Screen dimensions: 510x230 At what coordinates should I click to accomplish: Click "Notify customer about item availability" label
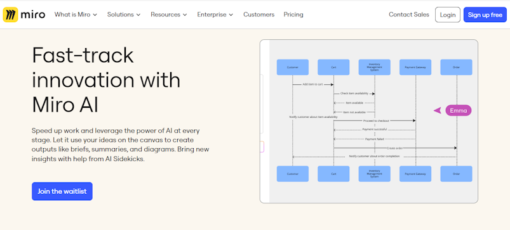(313, 117)
